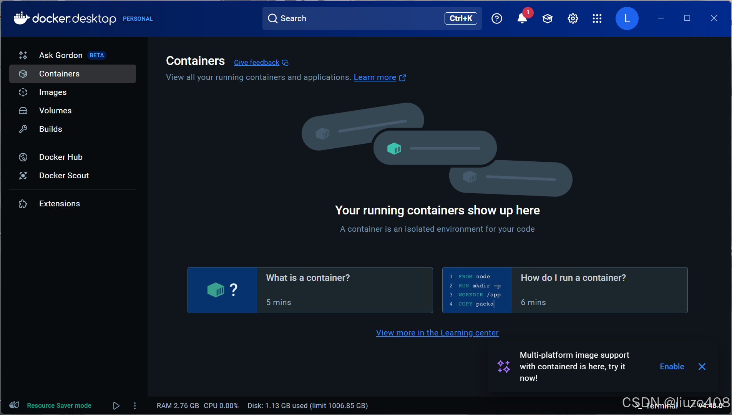Click the PERSONAL plan badge
The width and height of the screenshot is (732, 415).
click(x=138, y=18)
